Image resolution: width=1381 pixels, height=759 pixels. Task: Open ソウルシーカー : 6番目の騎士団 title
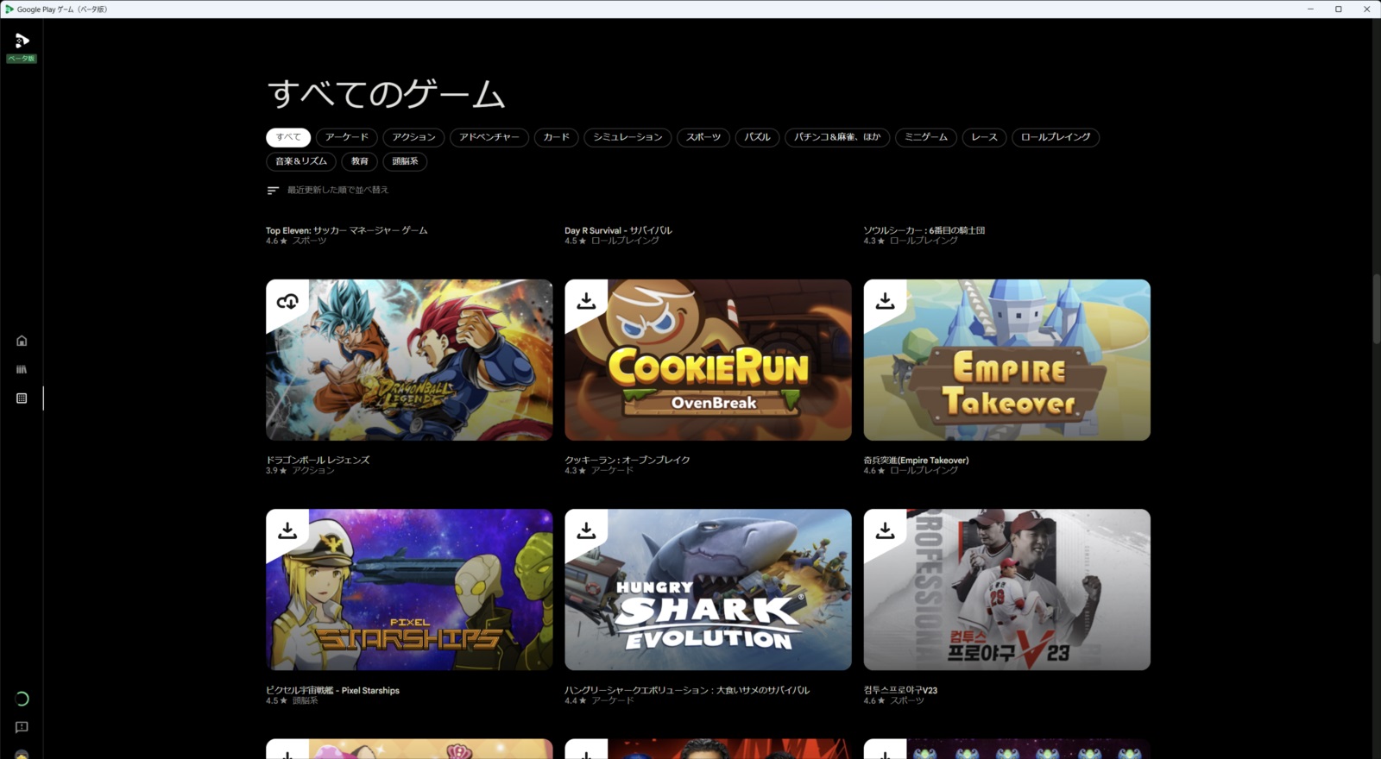(x=924, y=230)
